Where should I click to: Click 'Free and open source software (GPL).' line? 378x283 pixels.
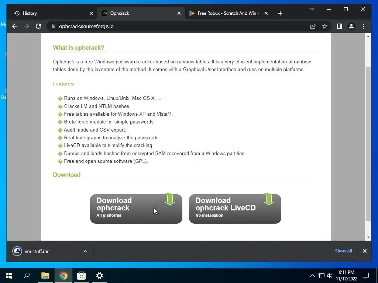click(x=106, y=161)
